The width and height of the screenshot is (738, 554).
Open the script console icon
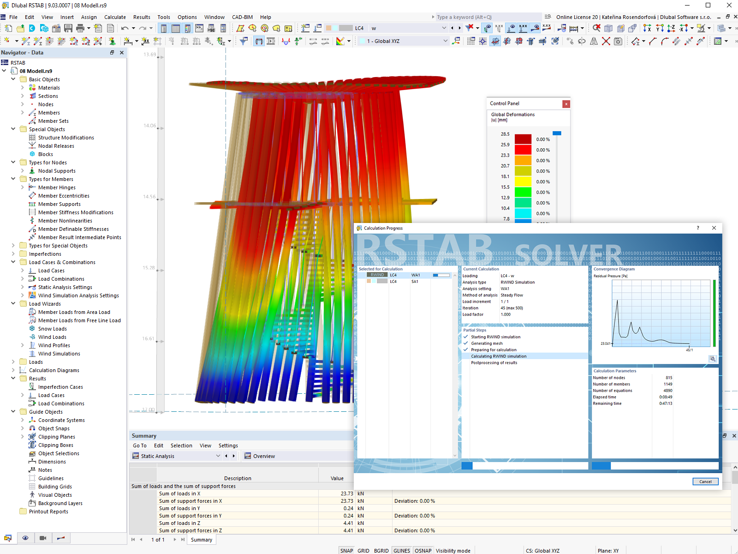tap(199, 28)
